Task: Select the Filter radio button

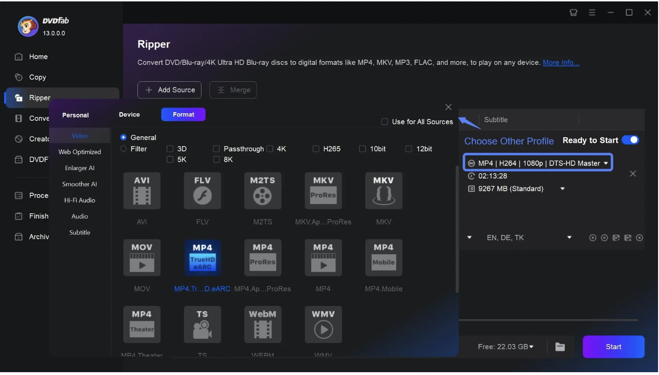Action: [x=123, y=148]
